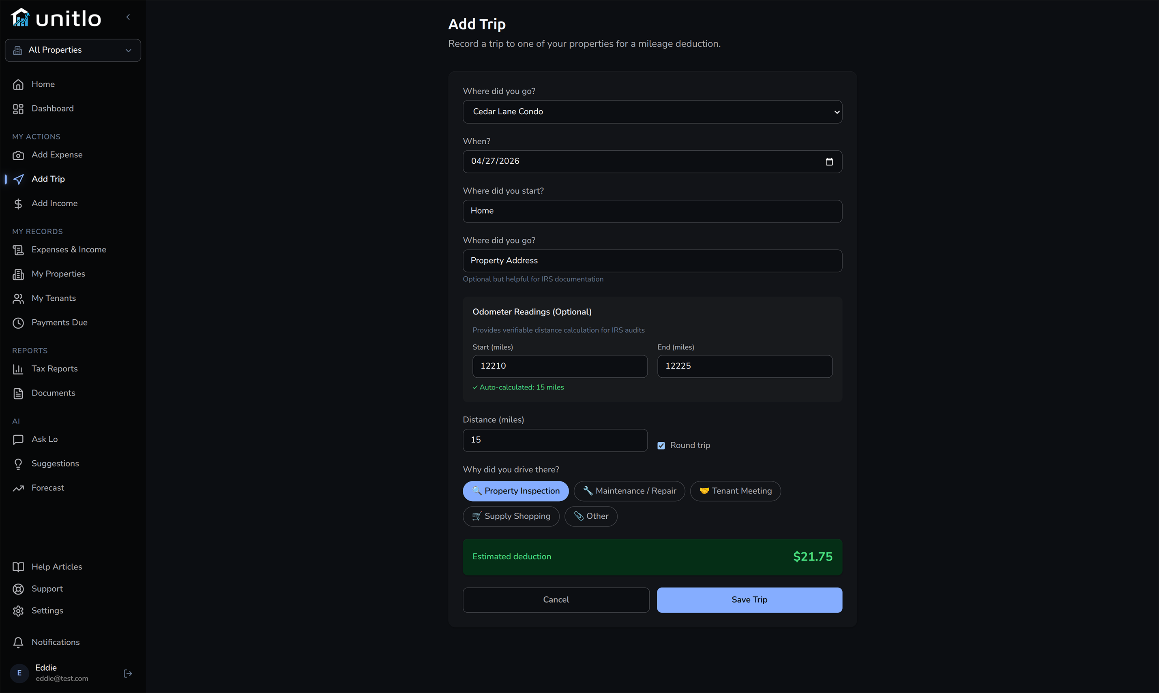This screenshot has height=693, width=1159.
Task: Click the When date field
Action: (x=652, y=162)
